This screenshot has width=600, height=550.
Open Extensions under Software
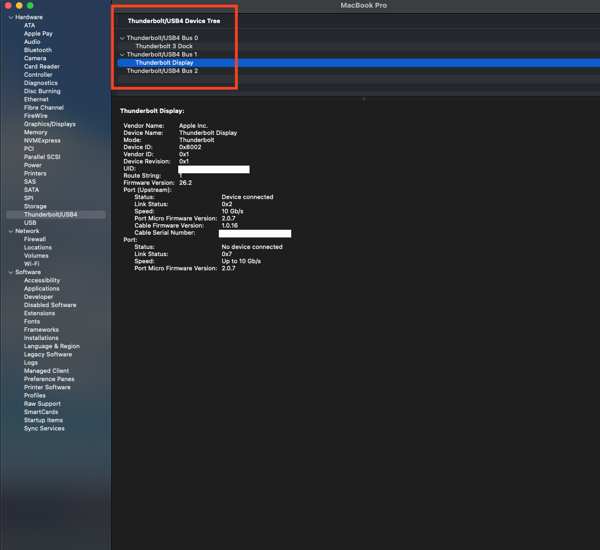pos(39,313)
